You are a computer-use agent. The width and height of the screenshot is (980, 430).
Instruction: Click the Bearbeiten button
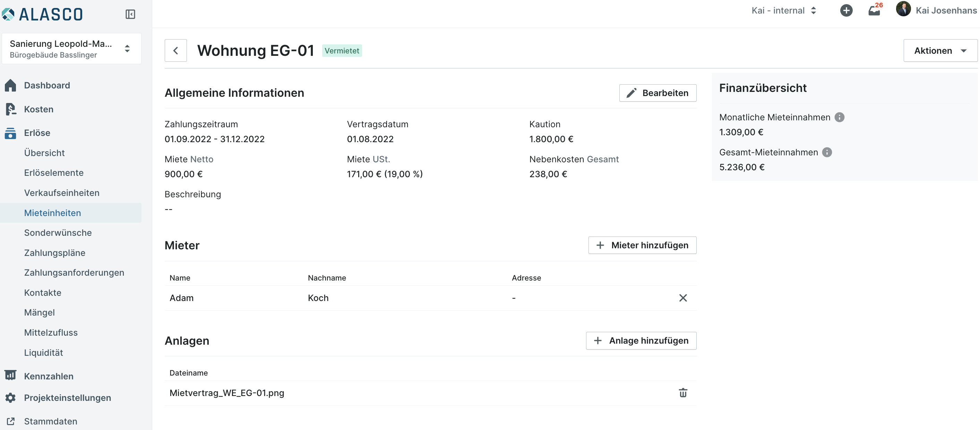(x=657, y=93)
